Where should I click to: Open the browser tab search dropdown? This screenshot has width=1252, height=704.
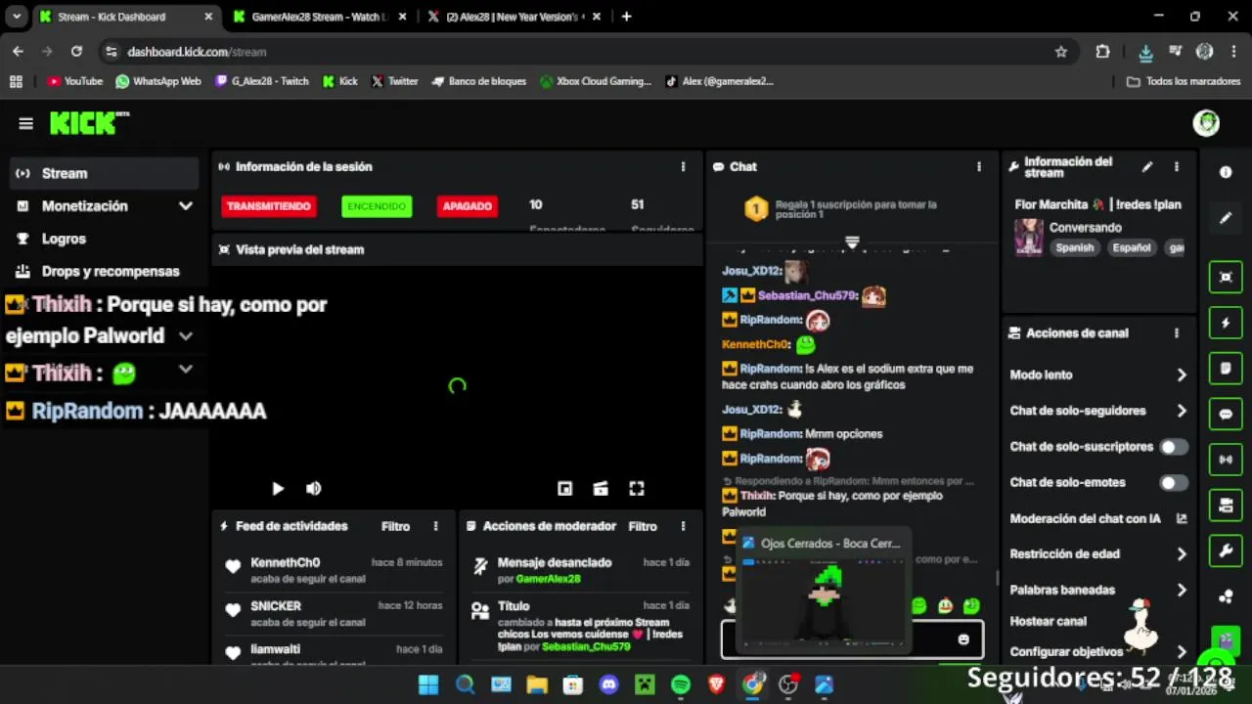pyautogui.click(x=17, y=17)
